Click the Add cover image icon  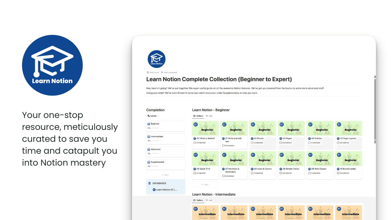point(148,72)
